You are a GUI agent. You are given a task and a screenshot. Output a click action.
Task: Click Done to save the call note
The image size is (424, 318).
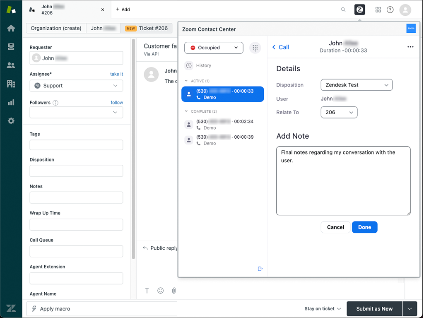coord(364,227)
